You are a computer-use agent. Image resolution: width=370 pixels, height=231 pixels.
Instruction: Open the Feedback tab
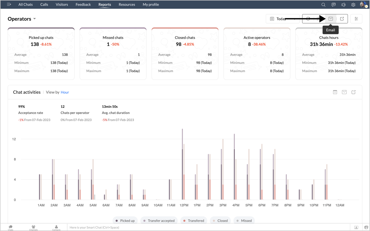83,5
